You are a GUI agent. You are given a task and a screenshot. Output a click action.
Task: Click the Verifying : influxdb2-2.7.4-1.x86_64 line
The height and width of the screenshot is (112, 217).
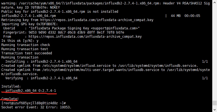pos(41,78)
